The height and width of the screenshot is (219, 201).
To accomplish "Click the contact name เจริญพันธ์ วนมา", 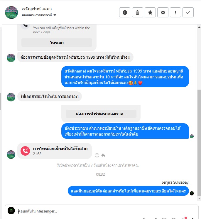I will coord(37,9).
